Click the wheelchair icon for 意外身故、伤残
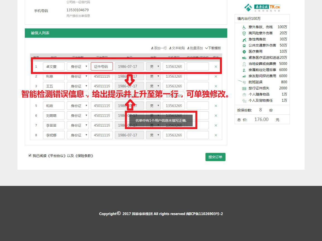Image resolution: width=322 pixels, height=241 pixels. click(244, 27)
